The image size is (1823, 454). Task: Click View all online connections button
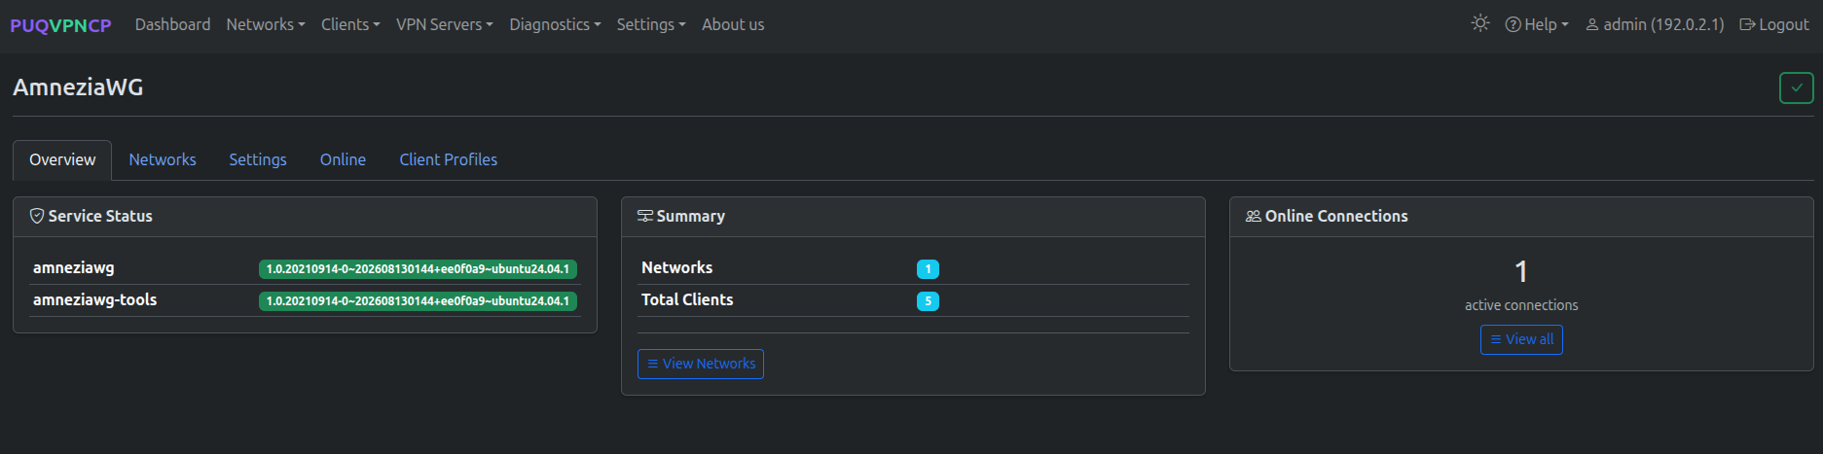(x=1521, y=339)
